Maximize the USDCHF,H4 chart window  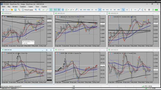pyautogui.click(x=47, y=50)
